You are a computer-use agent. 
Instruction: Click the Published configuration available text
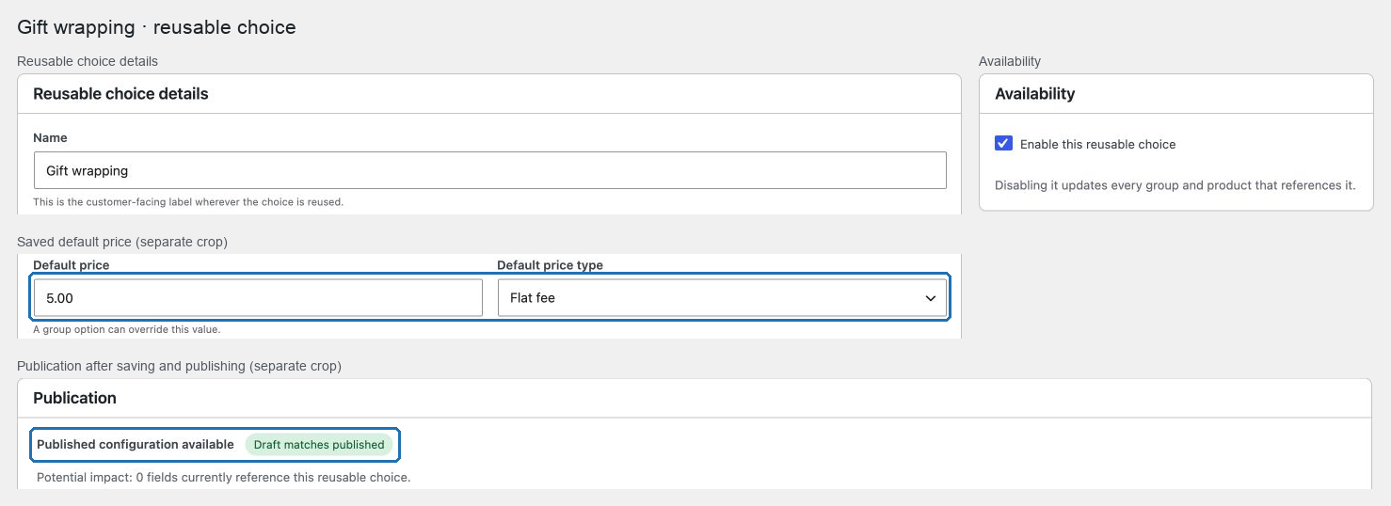[x=136, y=445]
